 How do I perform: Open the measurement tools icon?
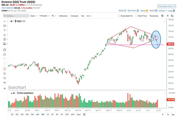5,44
